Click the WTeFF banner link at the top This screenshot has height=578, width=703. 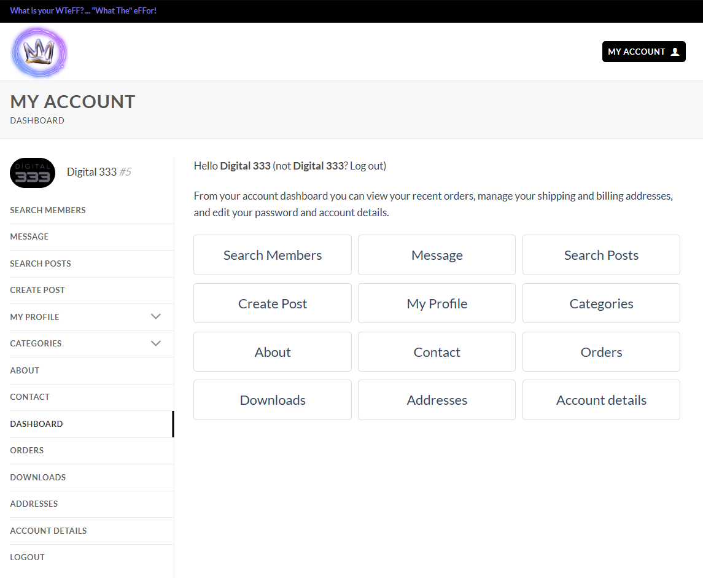click(83, 10)
